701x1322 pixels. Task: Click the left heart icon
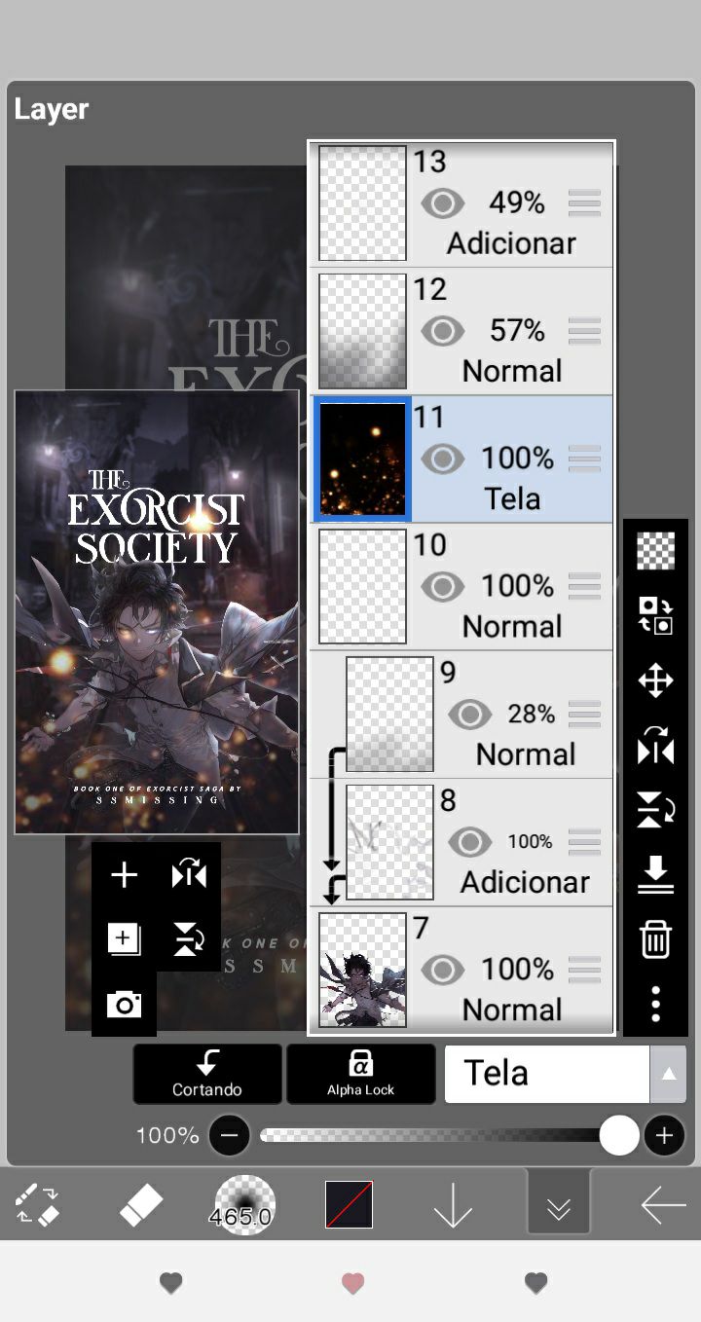click(x=170, y=1283)
